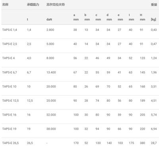This screenshot has height=148, width=159.
Task: Click weight 1,96 in TAPS-E 6,7 row
Action: (x=154, y=72)
